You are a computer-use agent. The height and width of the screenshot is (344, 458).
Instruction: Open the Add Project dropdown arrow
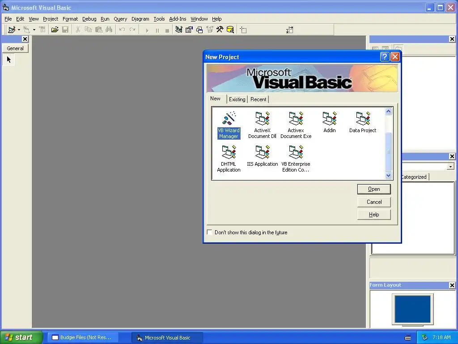[x=19, y=30]
